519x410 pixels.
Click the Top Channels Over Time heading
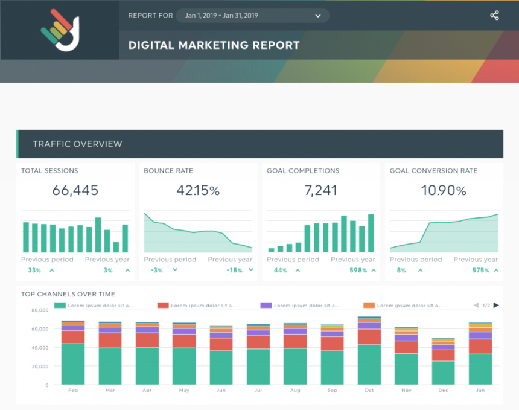(x=68, y=294)
